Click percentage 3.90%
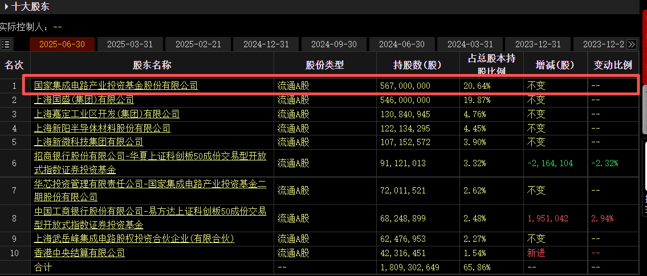This screenshot has width=647, height=276. tap(474, 142)
